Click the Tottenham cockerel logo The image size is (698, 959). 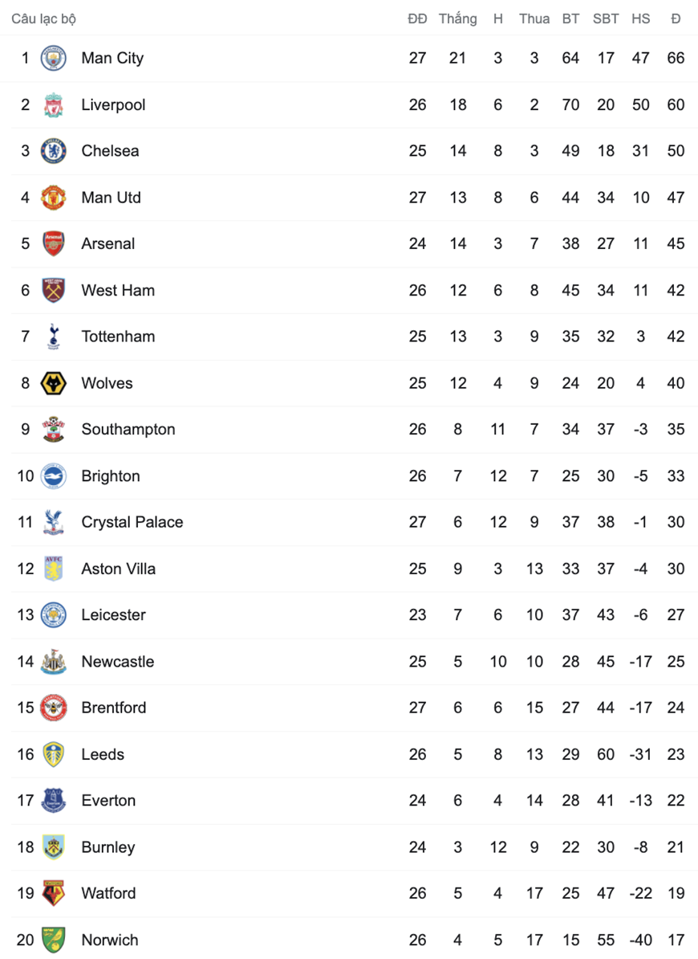(53, 337)
